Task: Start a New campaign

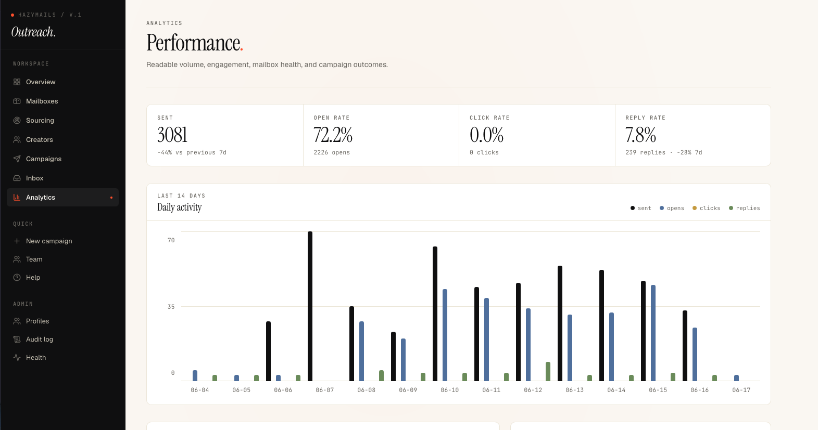Action: pos(62,241)
